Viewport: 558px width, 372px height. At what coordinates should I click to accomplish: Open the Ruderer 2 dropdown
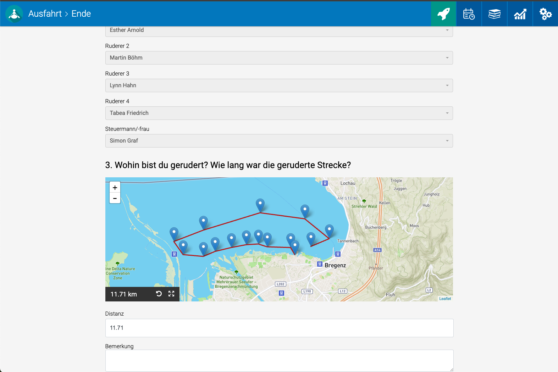pos(279,58)
